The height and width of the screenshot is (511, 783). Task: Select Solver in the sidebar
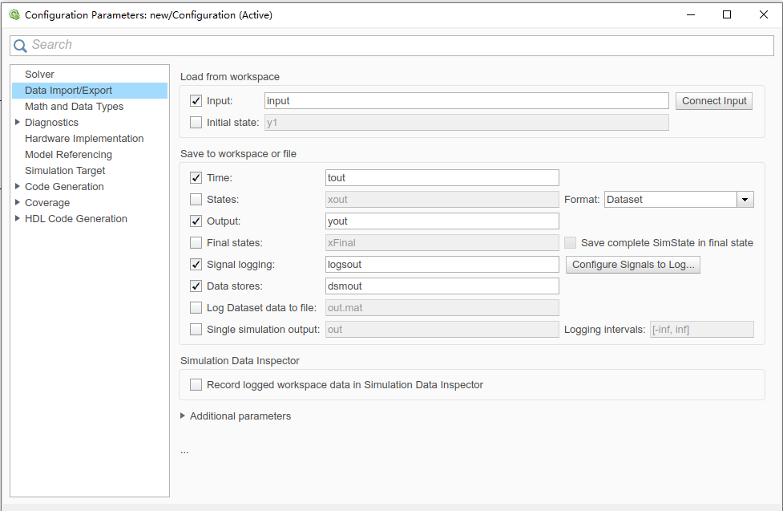point(39,75)
